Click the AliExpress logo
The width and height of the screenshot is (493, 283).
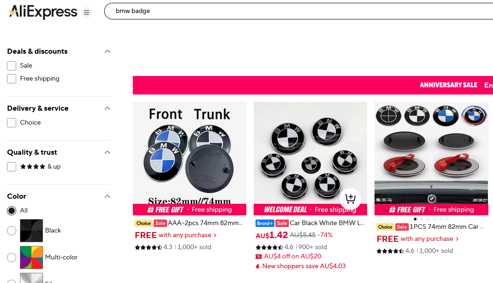click(43, 12)
